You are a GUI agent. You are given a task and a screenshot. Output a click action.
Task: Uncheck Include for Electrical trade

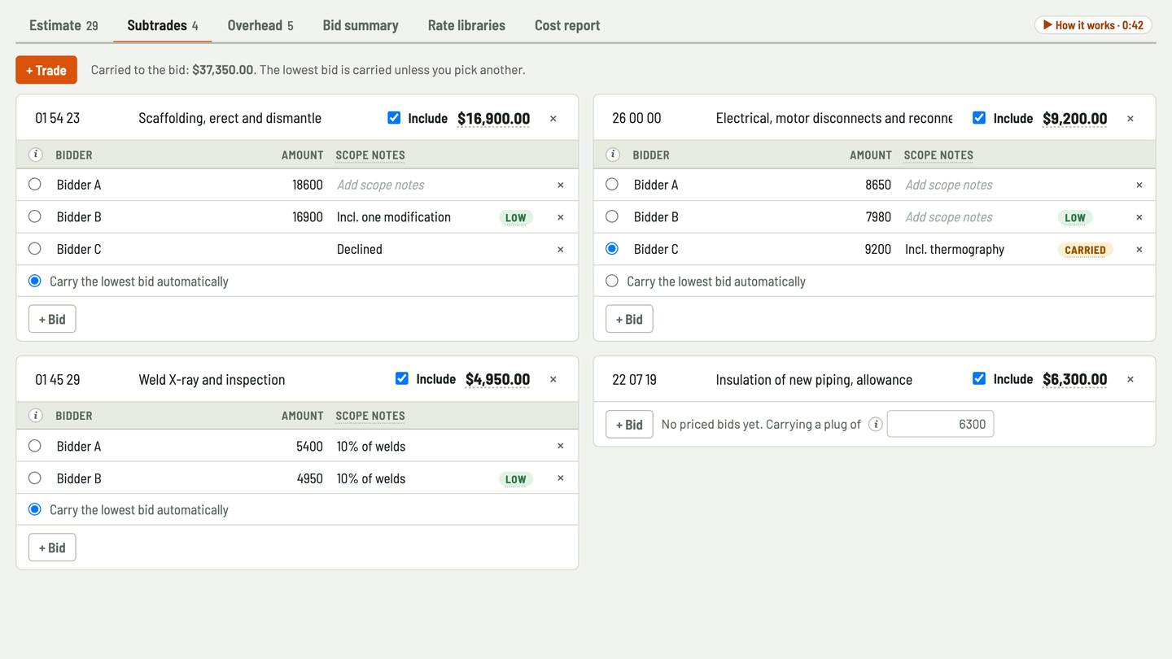pyautogui.click(x=979, y=118)
